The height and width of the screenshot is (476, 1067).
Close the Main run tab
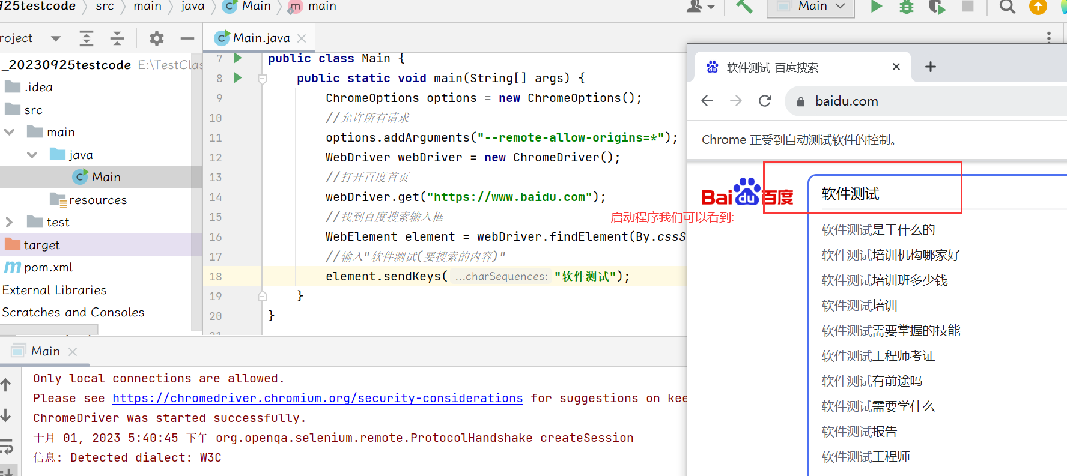[73, 352]
